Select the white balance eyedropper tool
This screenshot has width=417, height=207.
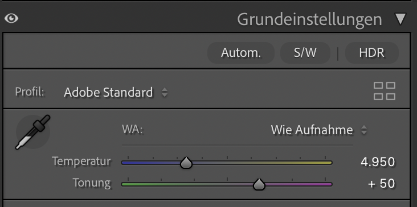click(x=32, y=132)
